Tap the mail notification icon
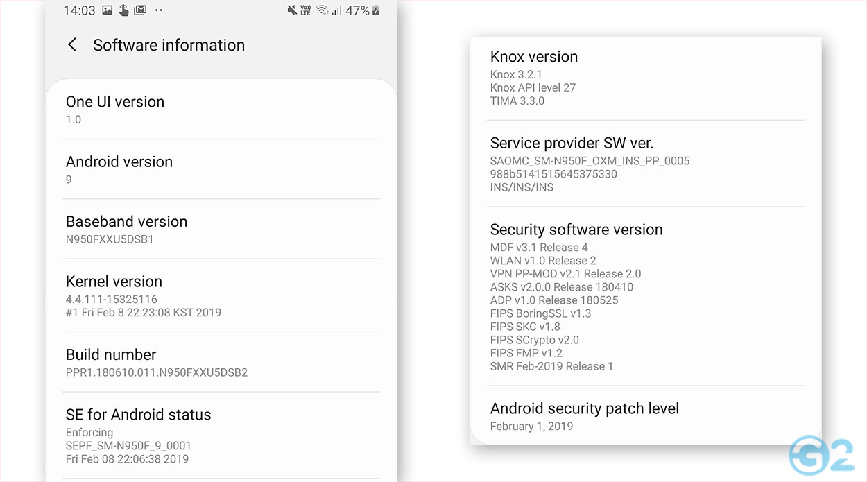The image size is (867, 482). tap(141, 10)
